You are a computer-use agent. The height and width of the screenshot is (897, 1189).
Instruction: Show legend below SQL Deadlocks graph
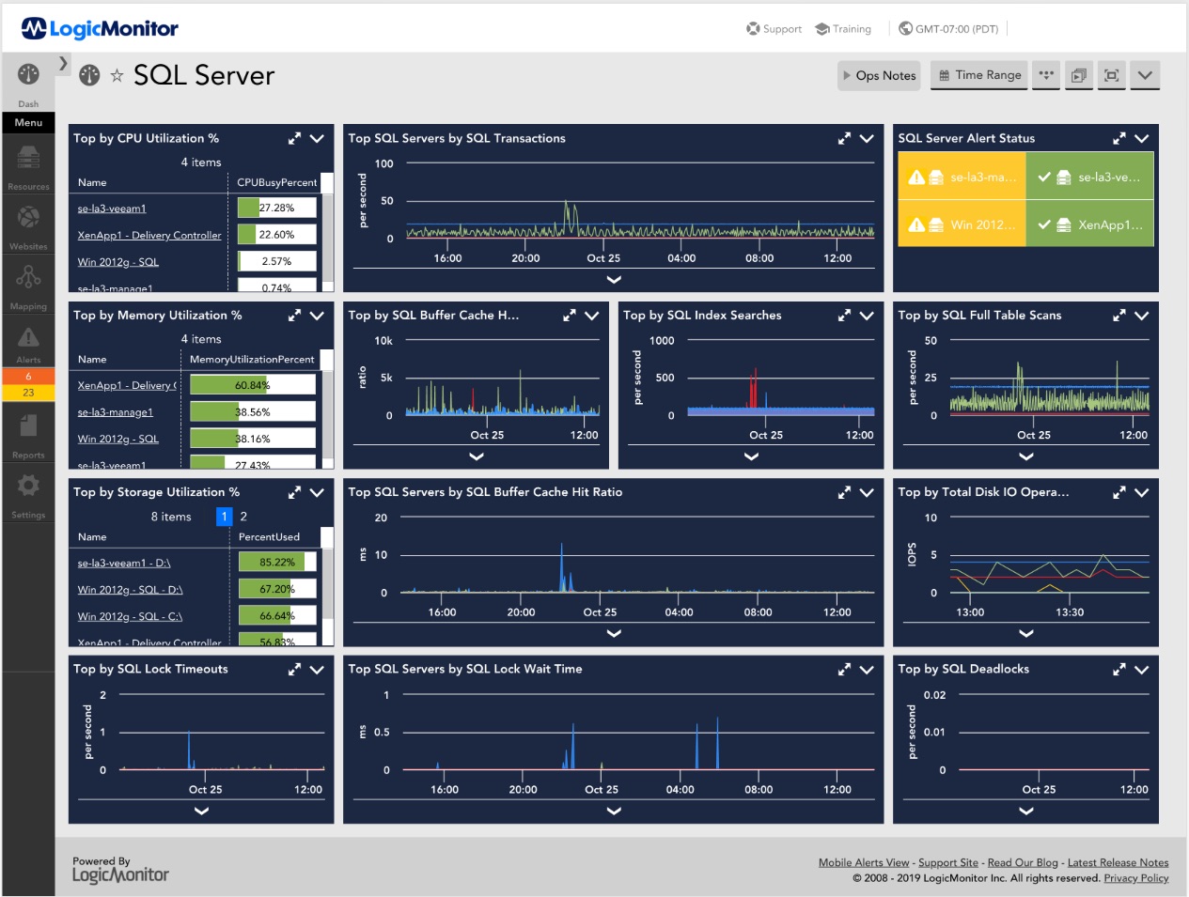point(1026,811)
